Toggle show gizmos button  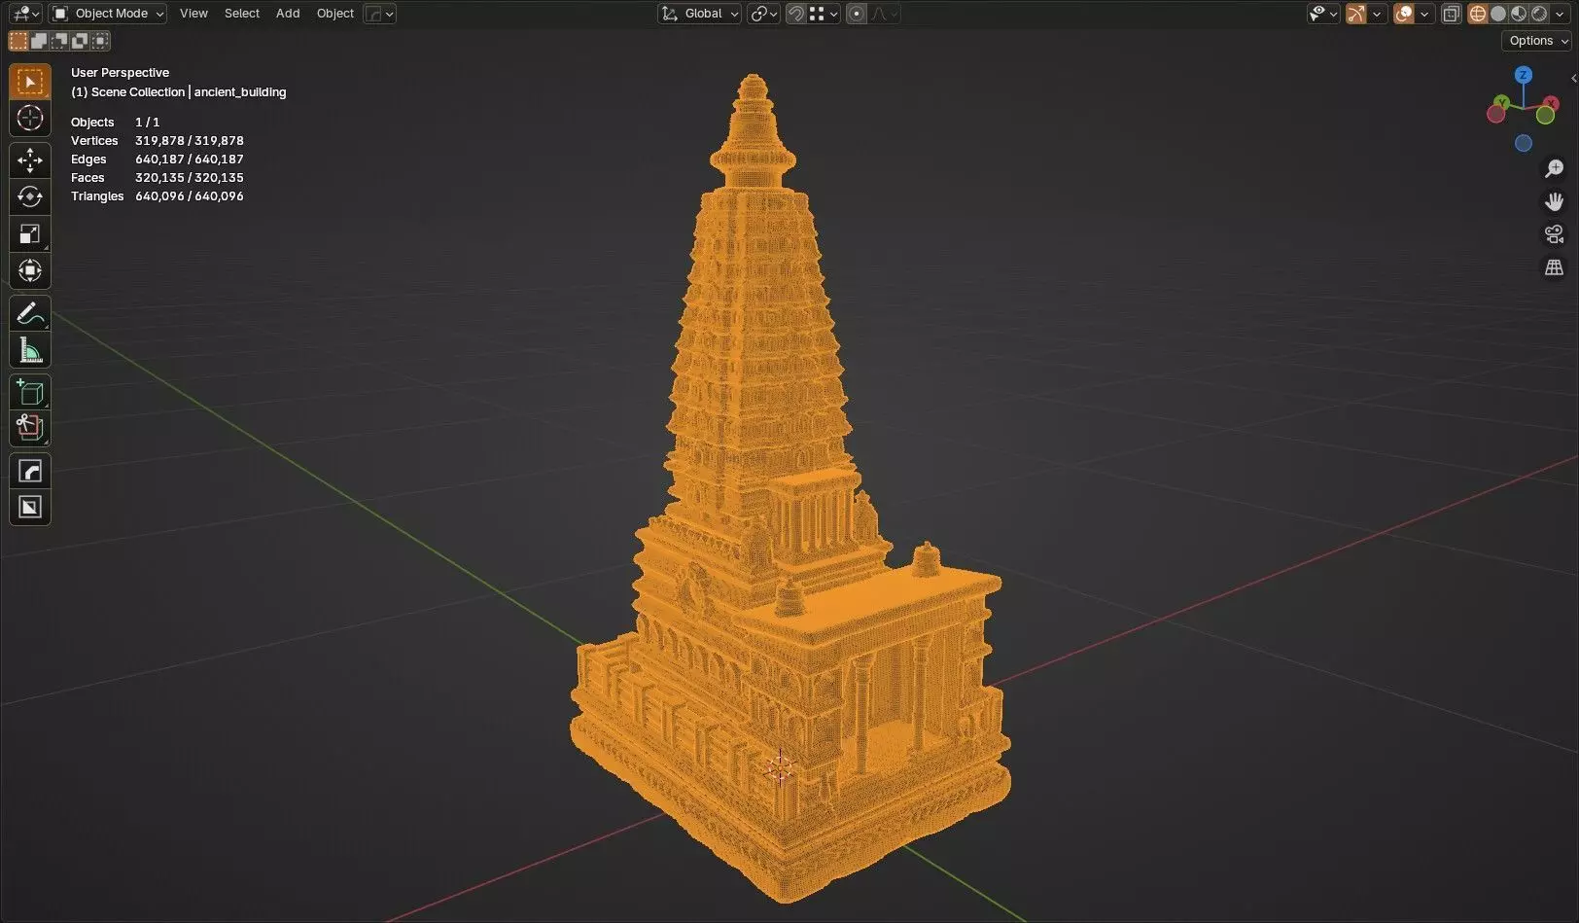click(x=1355, y=14)
